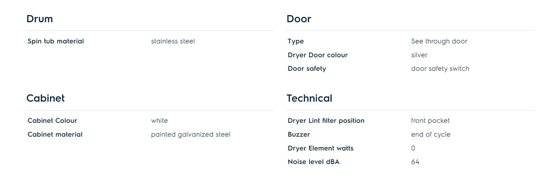Viewport: 547px width, 190px height.
Task: Select the Noise level dBA label
Action: click(x=313, y=162)
